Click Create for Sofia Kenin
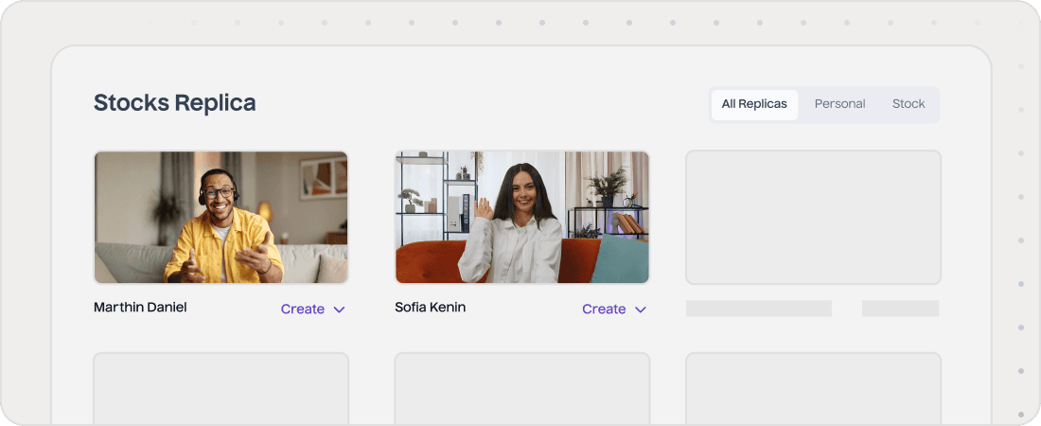1041x426 pixels. (604, 309)
